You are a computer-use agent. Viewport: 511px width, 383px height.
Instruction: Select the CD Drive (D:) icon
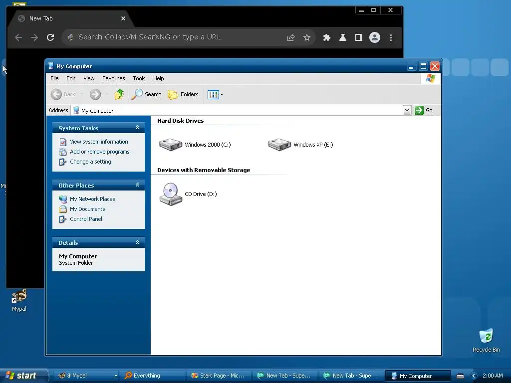[171, 194]
